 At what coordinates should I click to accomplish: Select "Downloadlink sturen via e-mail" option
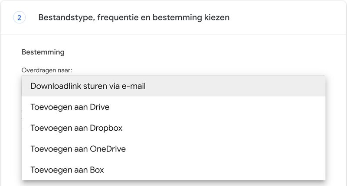coord(88,86)
